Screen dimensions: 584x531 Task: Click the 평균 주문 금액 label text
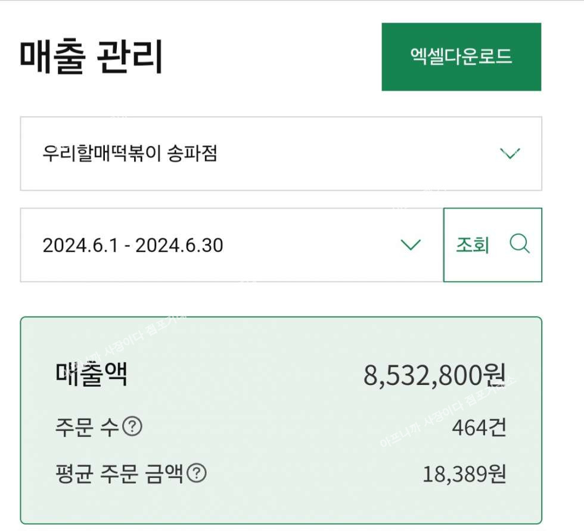119,474
